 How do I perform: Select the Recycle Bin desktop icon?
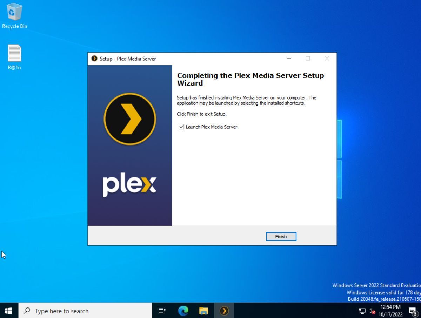click(14, 16)
